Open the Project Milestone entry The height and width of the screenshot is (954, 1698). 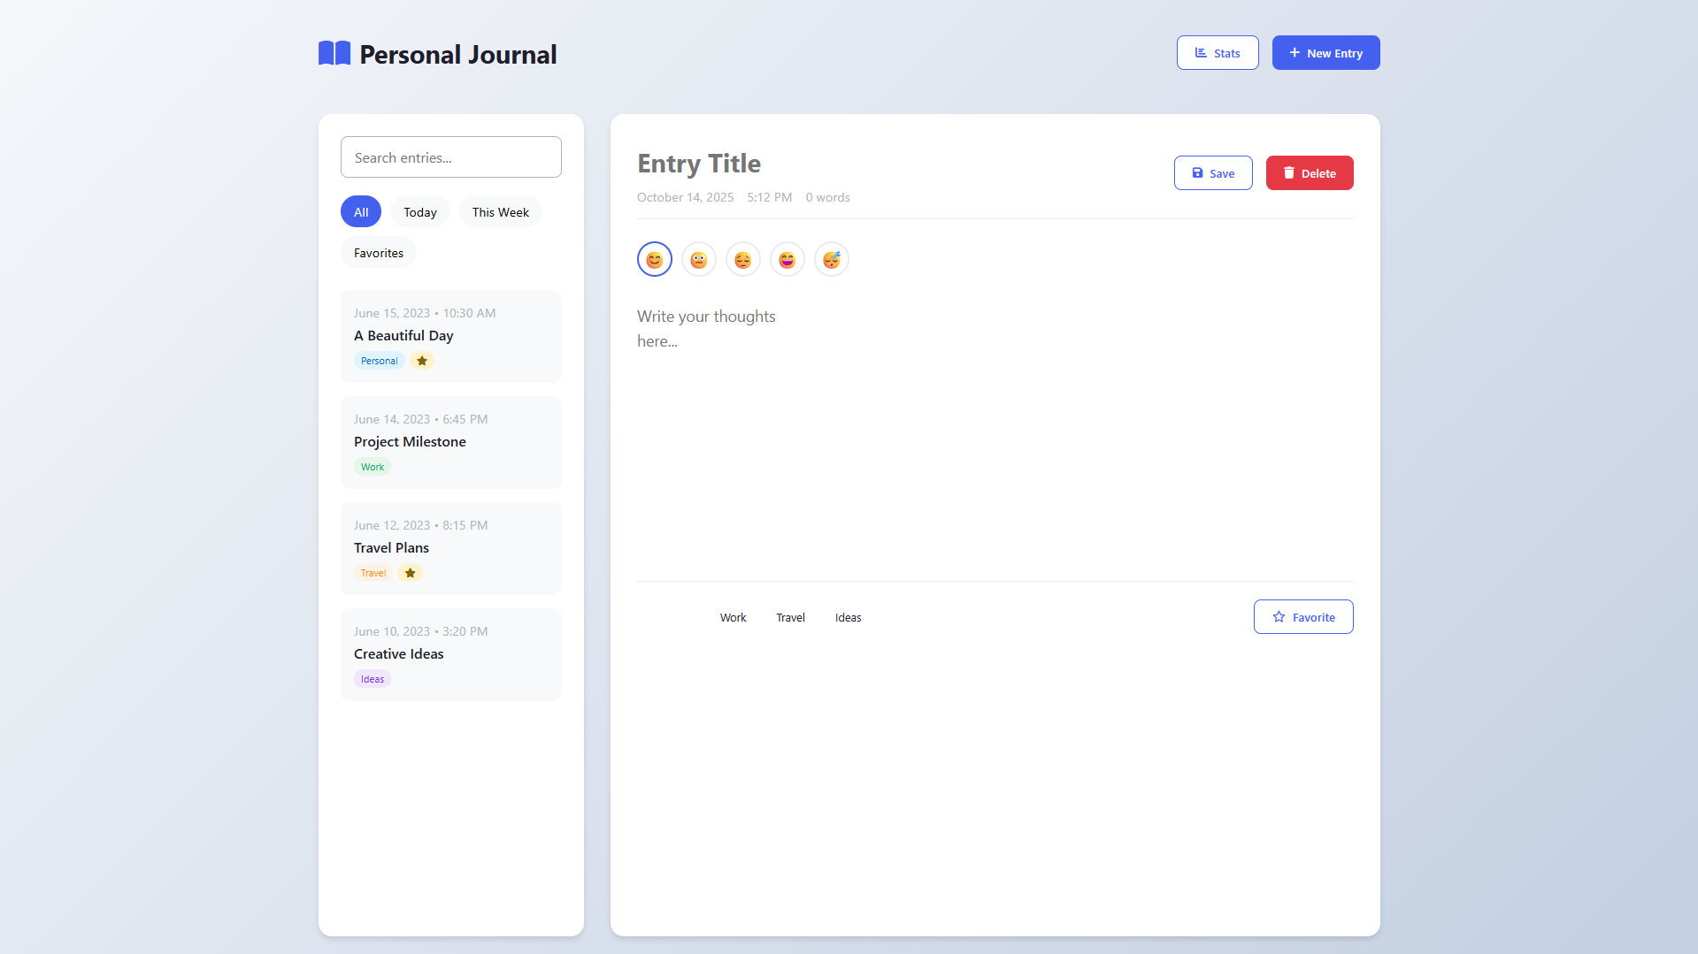click(450, 442)
